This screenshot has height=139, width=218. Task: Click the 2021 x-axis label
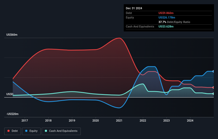119,121
